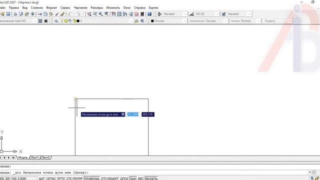Open the workspace AutoCAD dropdown

[x=18, y=21]
